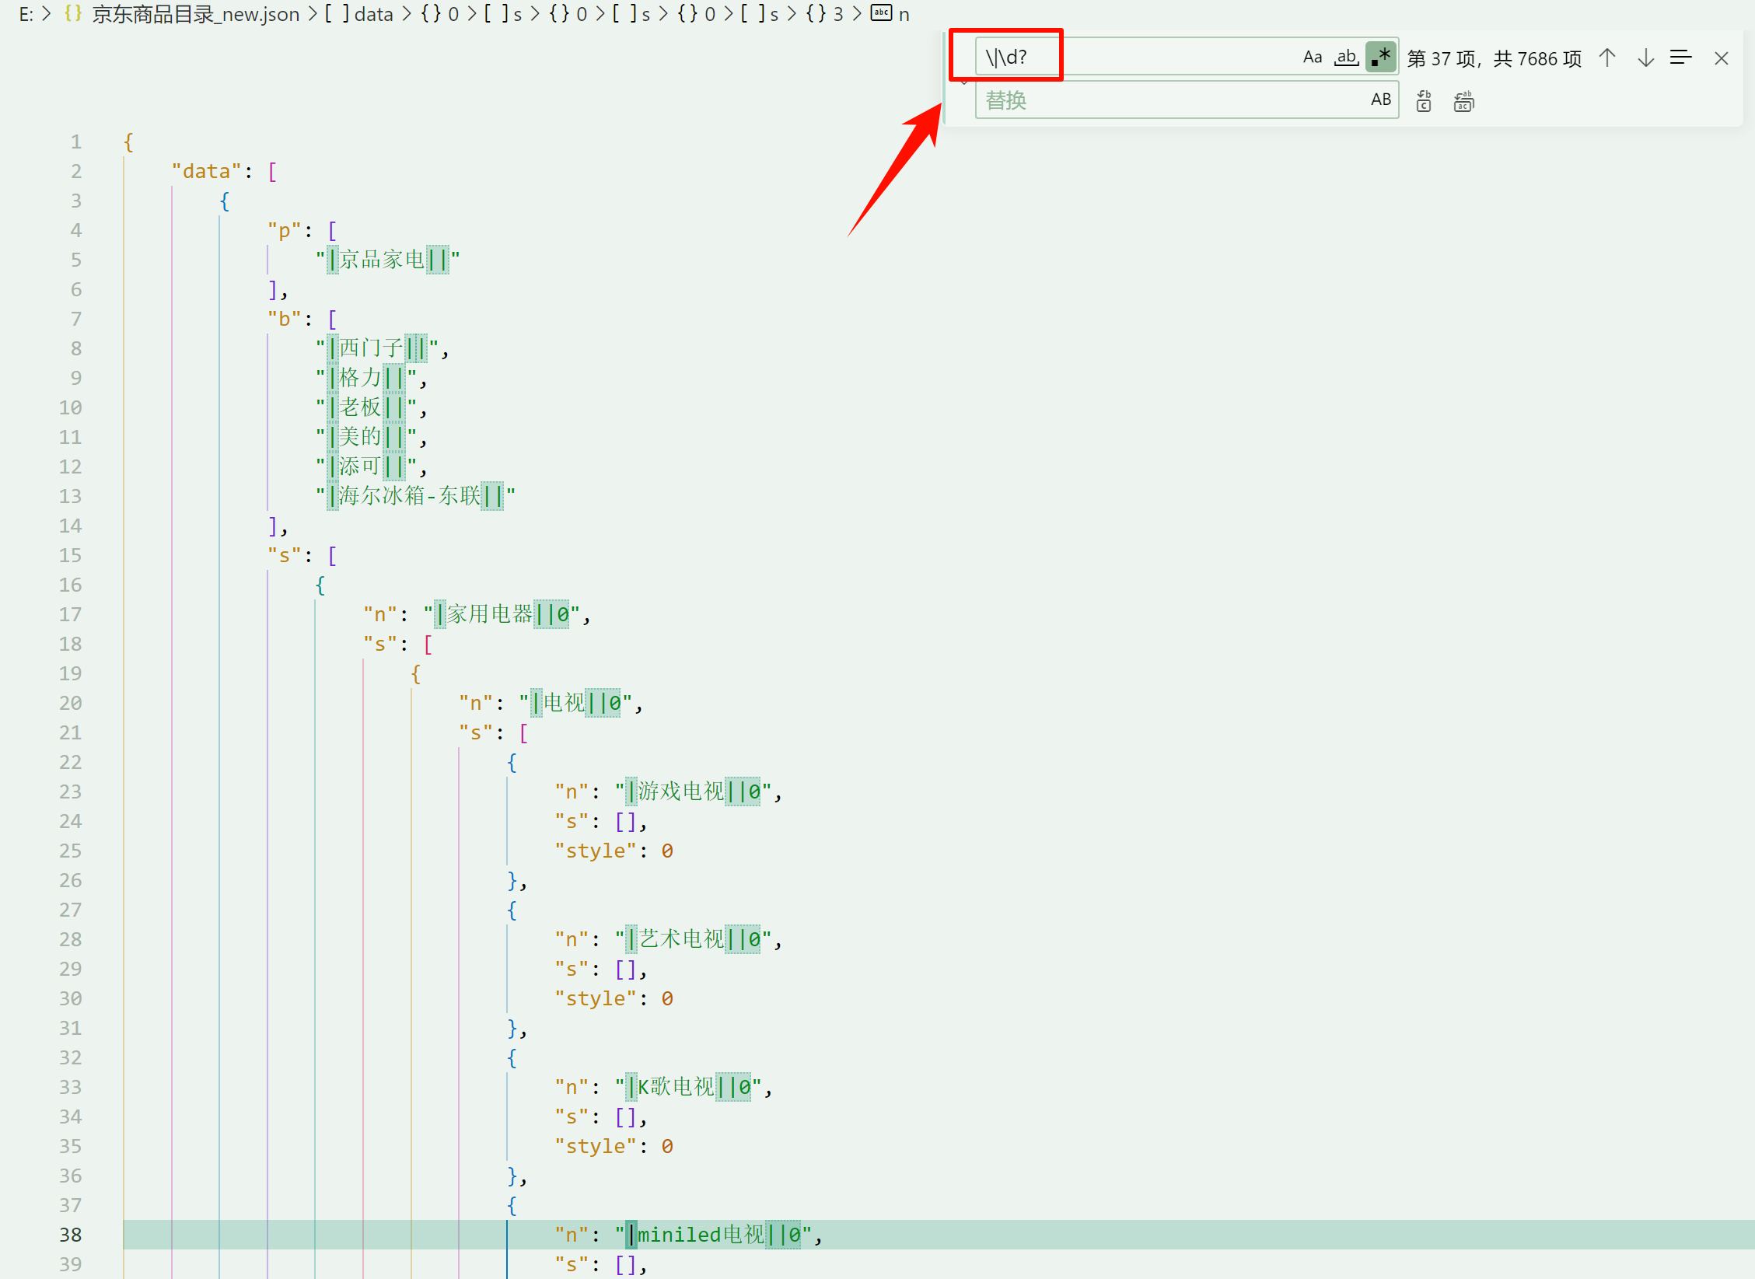1755x1279 pixels.
Task: Open the 京东商品目录_new.json breadcrumb
Action: pos(194,14)
